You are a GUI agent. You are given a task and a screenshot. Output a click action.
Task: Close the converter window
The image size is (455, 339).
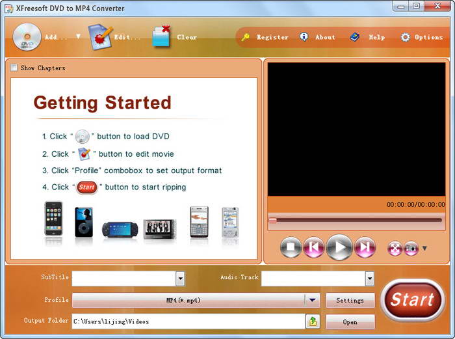click(x=437, y=6)
